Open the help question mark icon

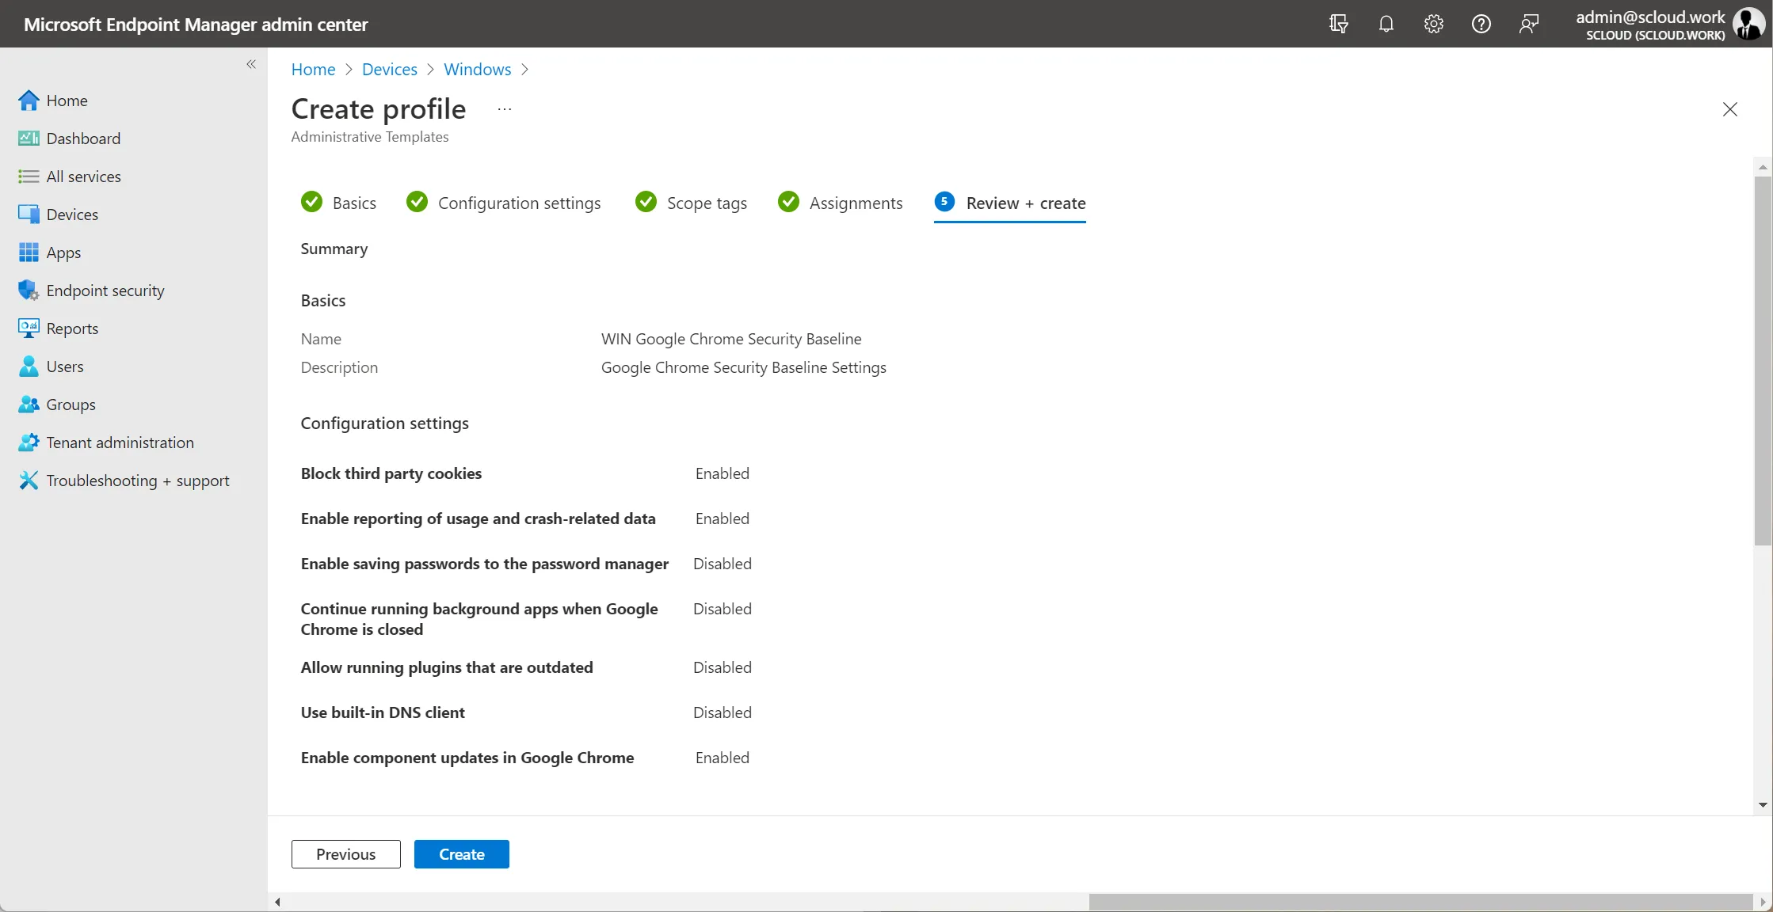(x=1481, y=24)
